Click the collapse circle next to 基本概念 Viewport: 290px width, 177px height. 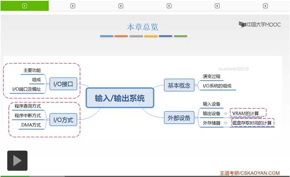196,85
